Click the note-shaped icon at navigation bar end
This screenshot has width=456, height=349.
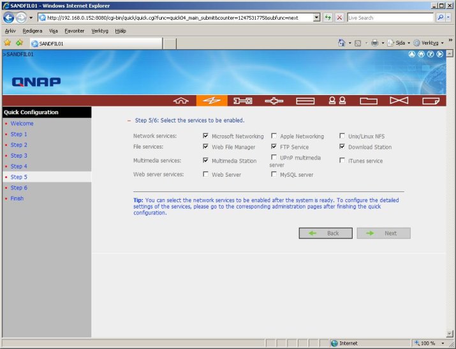[430, 101]
